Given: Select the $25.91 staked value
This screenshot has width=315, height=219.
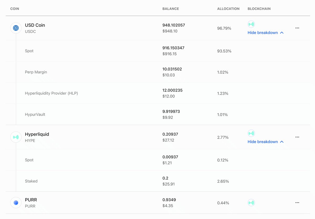Looking at the screenshot, I should coord(169,184).
